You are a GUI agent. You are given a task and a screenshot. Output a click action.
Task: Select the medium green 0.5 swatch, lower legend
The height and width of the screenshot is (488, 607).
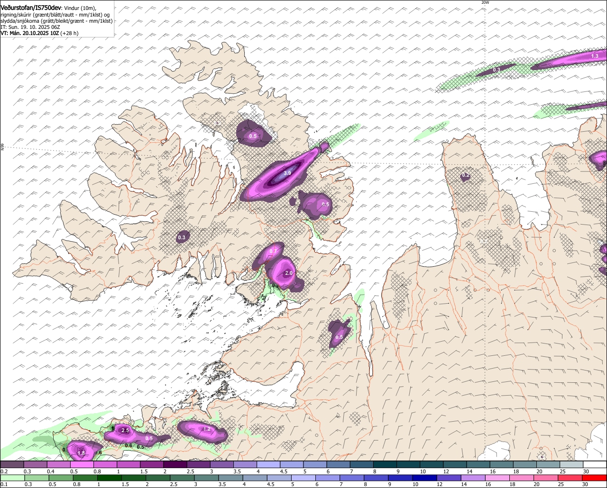pyautogui.click(x=61, y=478)
